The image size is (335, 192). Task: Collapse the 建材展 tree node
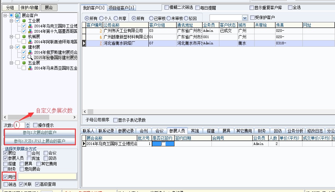(11, 47)
